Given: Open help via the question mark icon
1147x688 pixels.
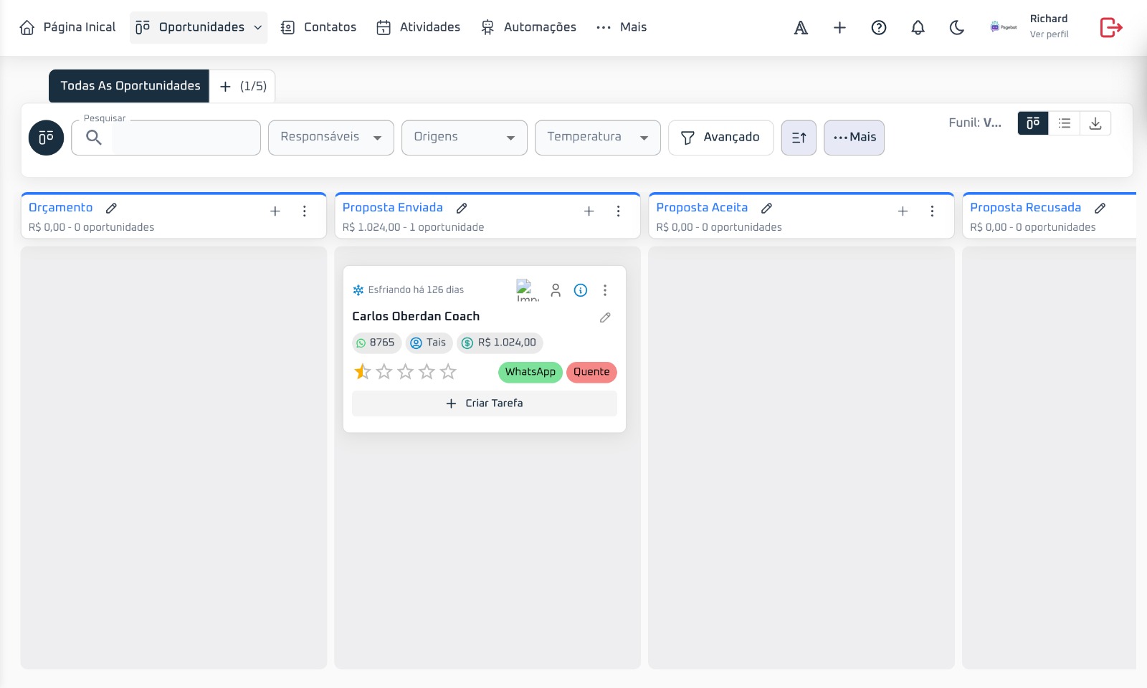Looking at the screenshot, I should click(x=878, y=27).
